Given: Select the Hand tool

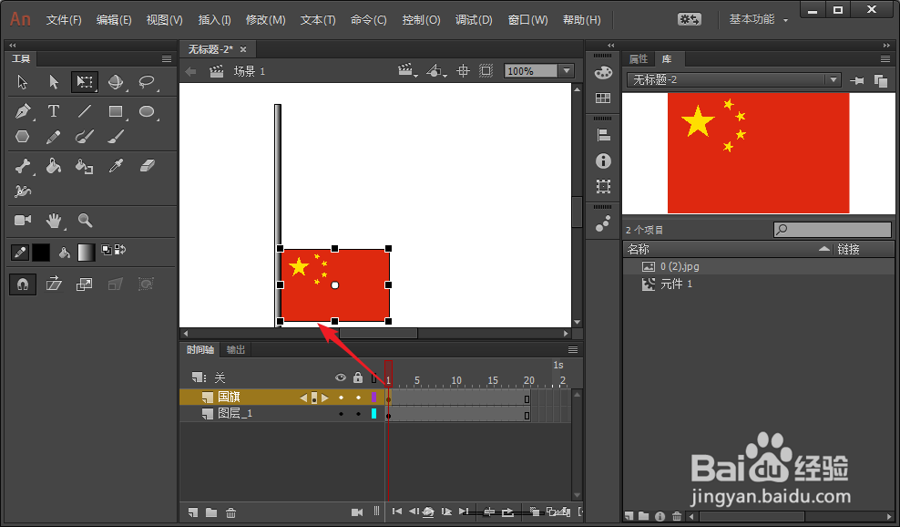Looking at the screenshot, I should pos(54,220).
